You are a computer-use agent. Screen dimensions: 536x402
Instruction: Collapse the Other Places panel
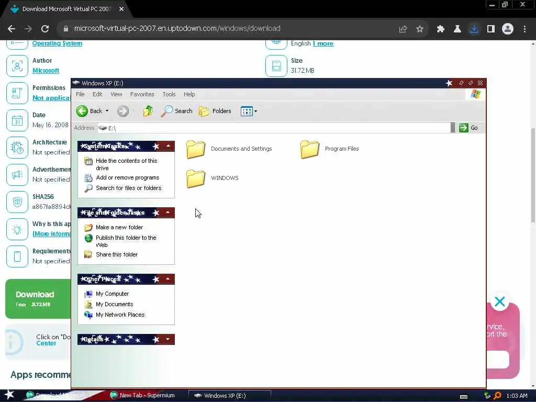pyautogui.click(x=168, y=279)
